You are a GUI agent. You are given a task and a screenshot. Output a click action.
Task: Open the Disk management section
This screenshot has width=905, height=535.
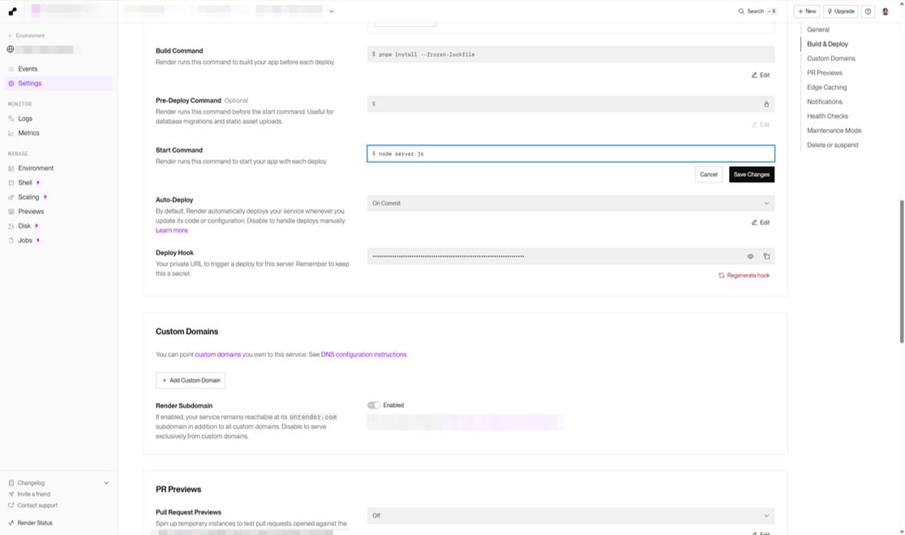[x=24, y=225]
